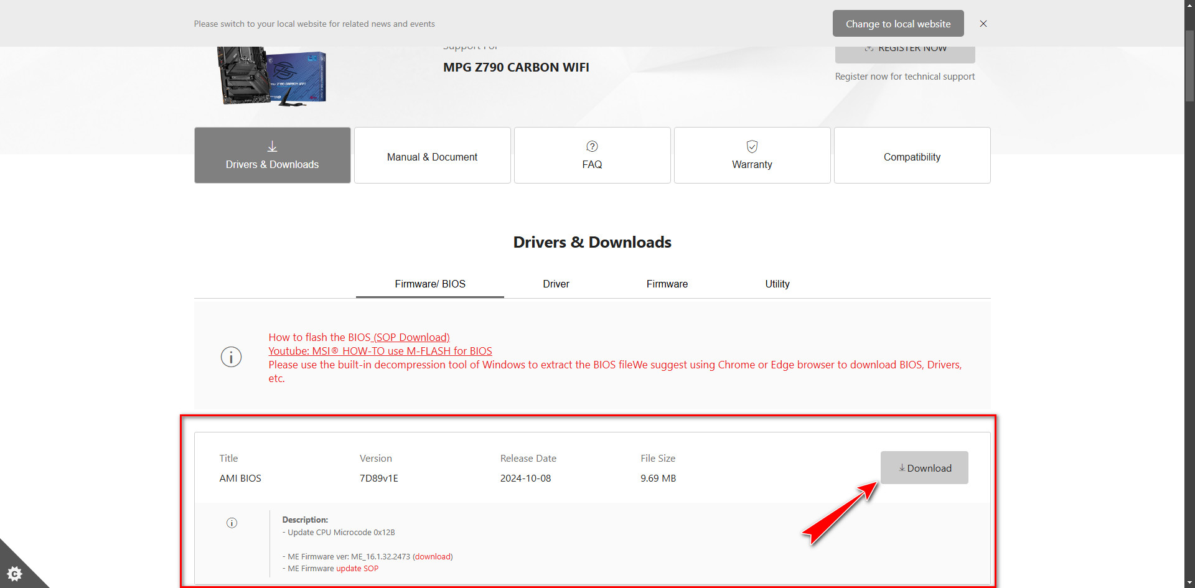
Task: Click the Register Now button
Action: [x=905, y=54]
